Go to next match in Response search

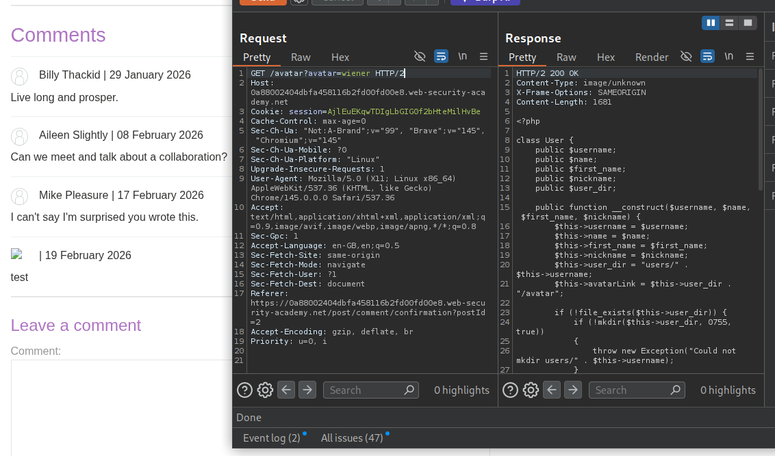click(572, 390)
